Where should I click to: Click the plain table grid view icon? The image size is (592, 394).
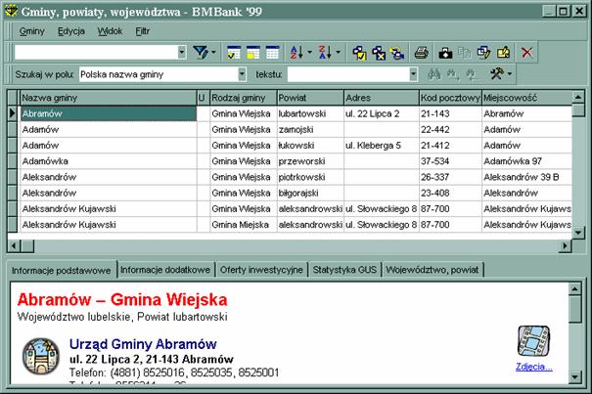pos(272,53)
